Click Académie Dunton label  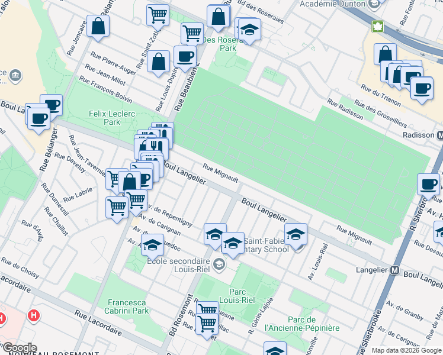(332, 4)
